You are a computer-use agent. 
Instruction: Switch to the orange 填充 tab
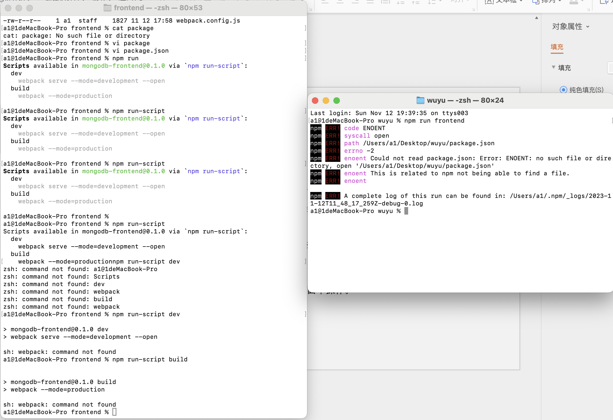(557, 47)
